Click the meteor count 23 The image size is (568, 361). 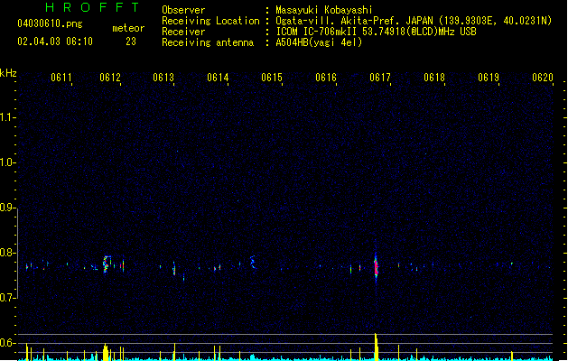point(131,42)
